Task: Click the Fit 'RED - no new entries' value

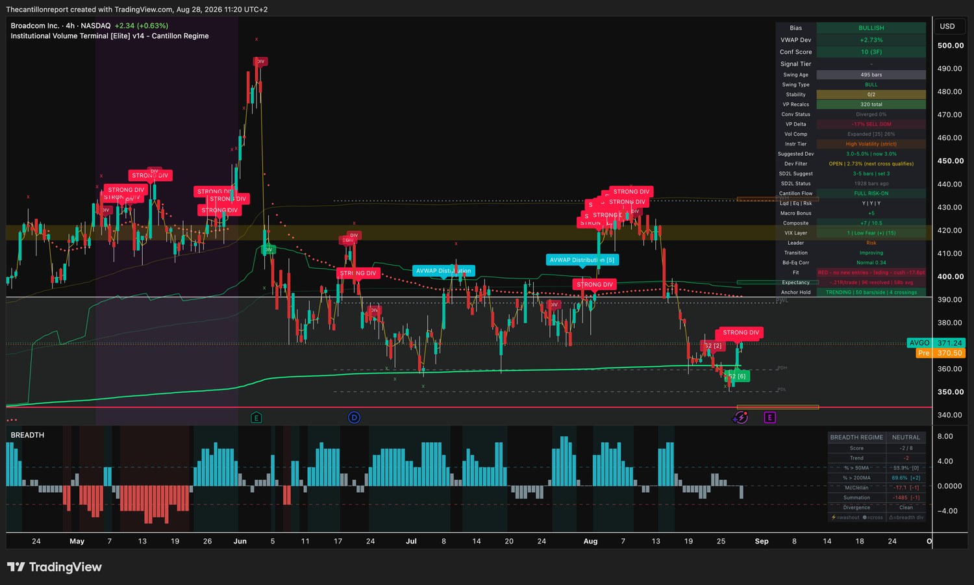Action: point(871,273)
